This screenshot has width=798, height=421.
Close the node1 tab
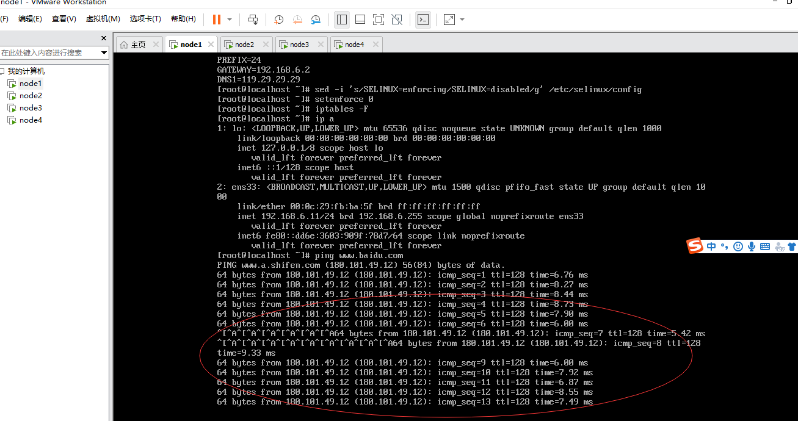(211, 45)
